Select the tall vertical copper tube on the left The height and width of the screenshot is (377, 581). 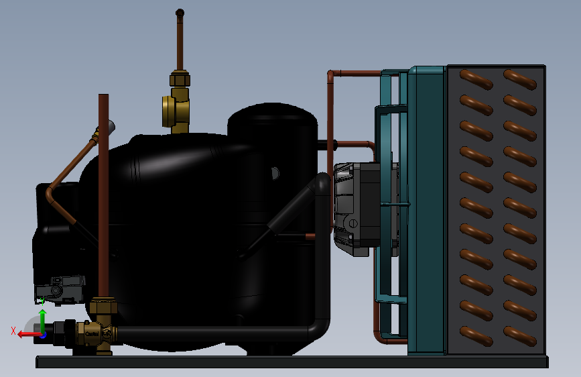pos(103,196)
